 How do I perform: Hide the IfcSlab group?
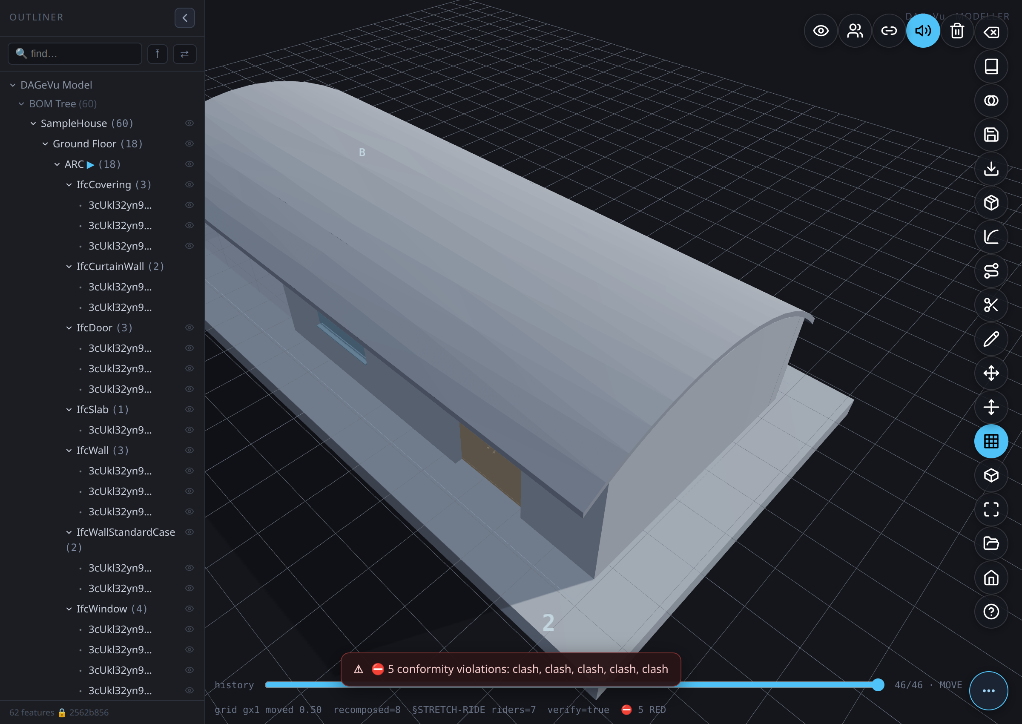(189, 409)
